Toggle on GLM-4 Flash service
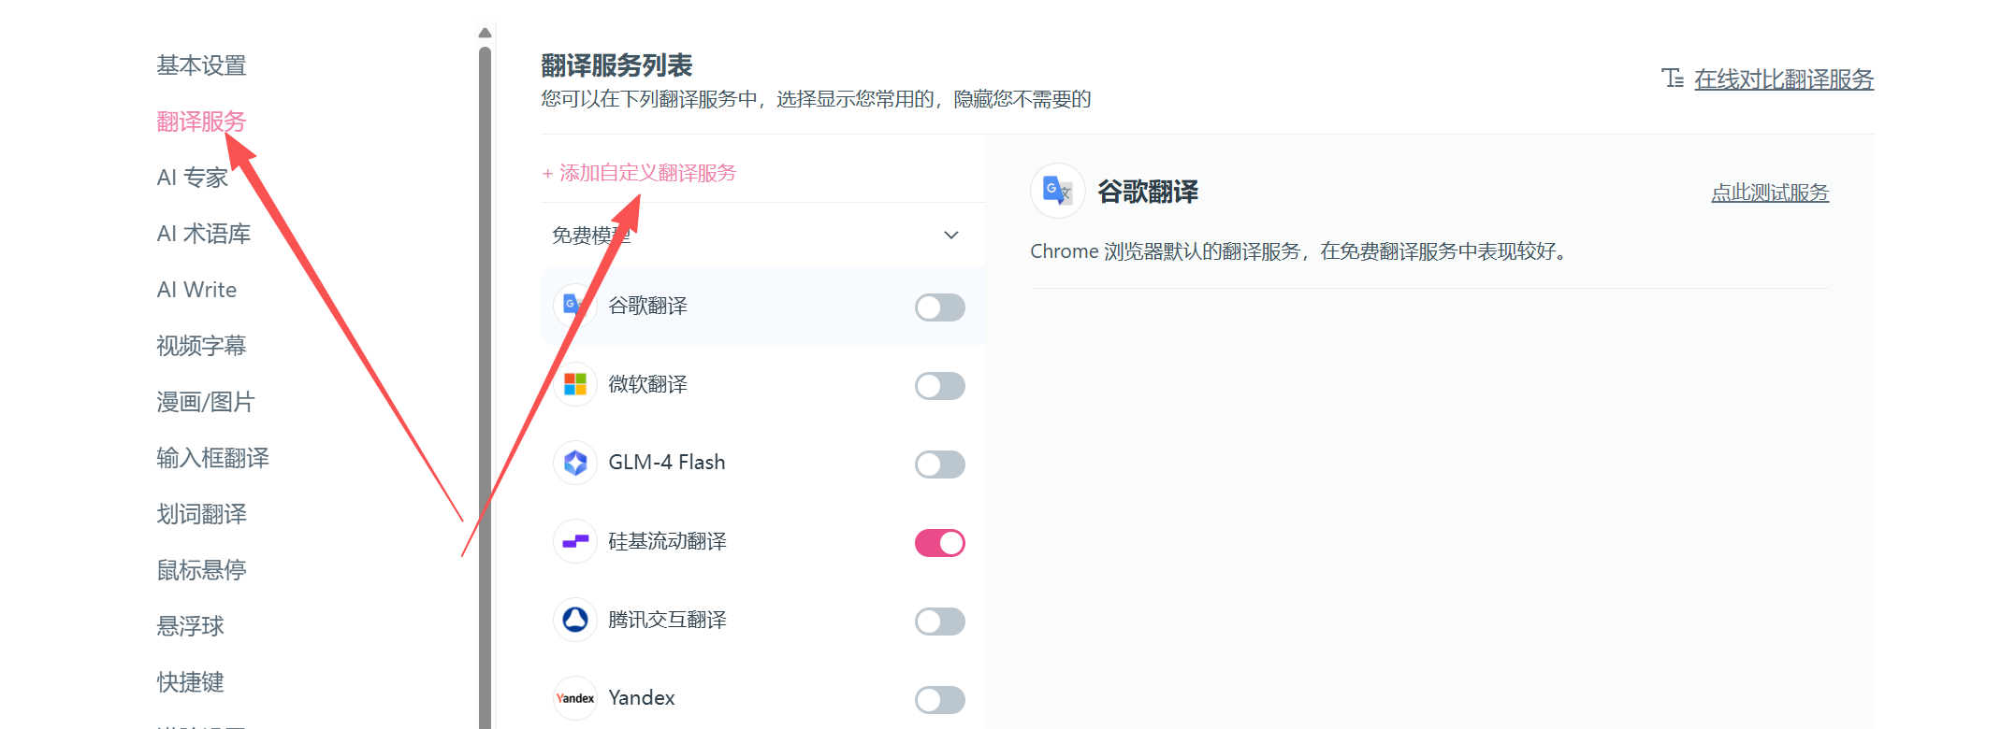 coord(940,465)
